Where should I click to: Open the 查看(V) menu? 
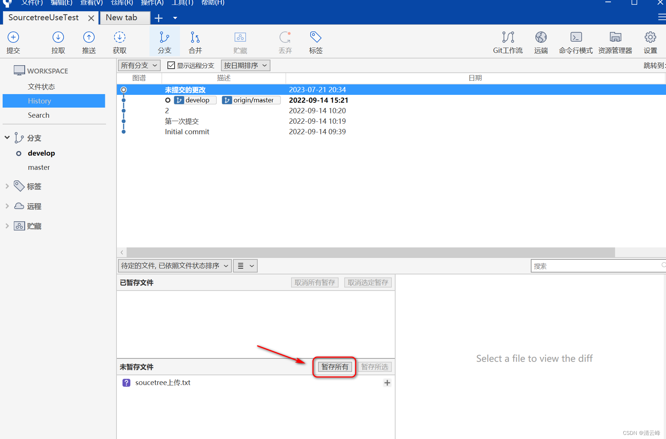[x=91, y=3]
